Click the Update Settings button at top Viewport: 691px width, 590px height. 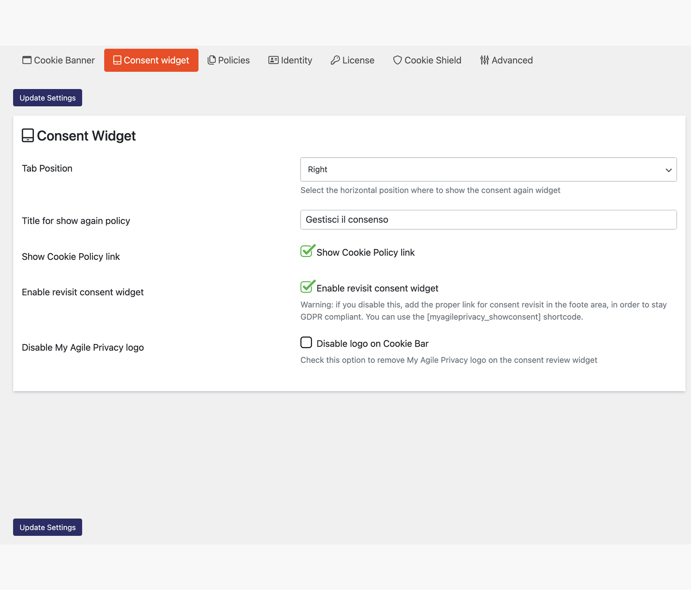(x=47, y=98)
